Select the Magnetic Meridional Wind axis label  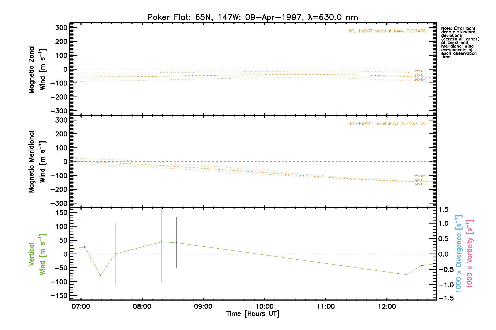click(37, 162)
